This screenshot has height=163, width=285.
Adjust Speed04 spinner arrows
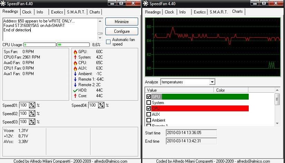(101, 105)
